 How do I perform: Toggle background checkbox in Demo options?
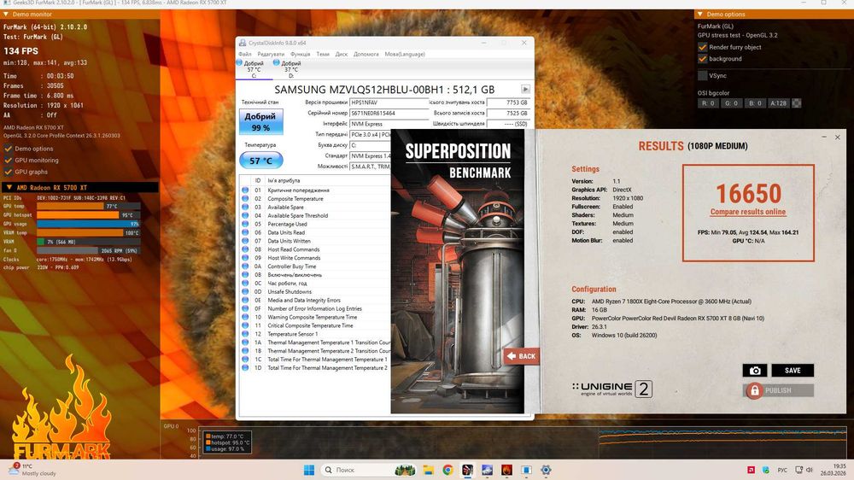[703, 59]
